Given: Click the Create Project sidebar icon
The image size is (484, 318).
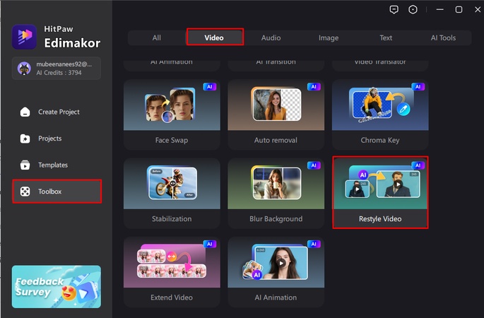Looking at the screenshot, I should pos(25,112).
